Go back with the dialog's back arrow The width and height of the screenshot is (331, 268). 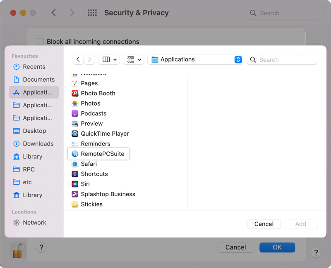pos(78,59)
